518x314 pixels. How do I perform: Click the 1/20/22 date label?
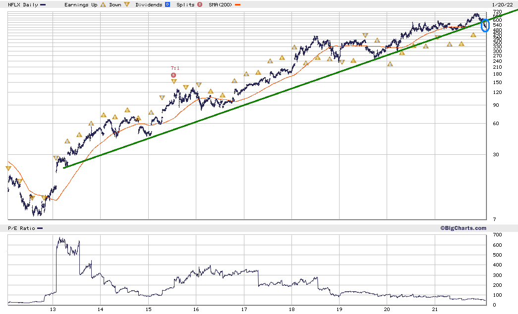point(503,4)
